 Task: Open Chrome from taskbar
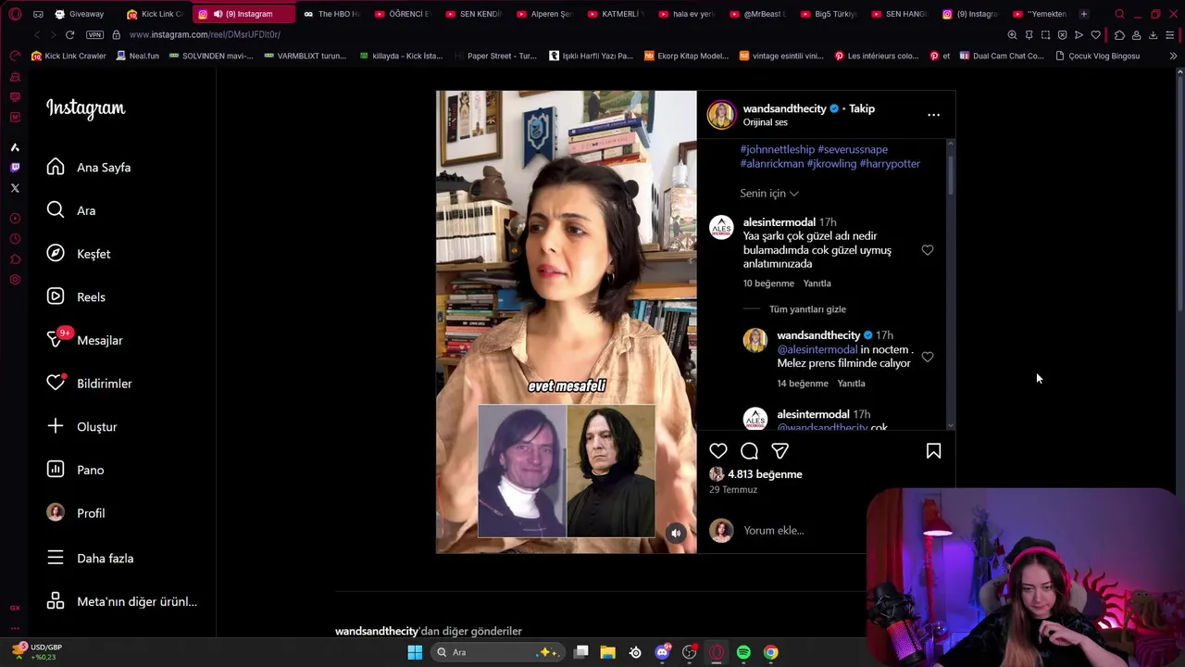coord(770,652)
